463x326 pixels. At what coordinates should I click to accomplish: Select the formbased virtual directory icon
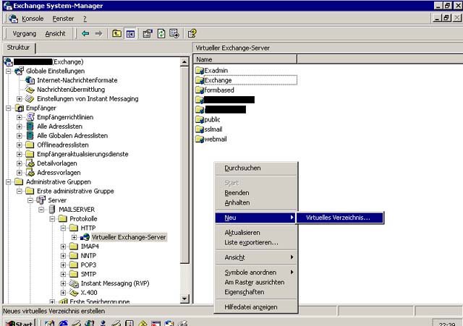click(x=200, y=90)
